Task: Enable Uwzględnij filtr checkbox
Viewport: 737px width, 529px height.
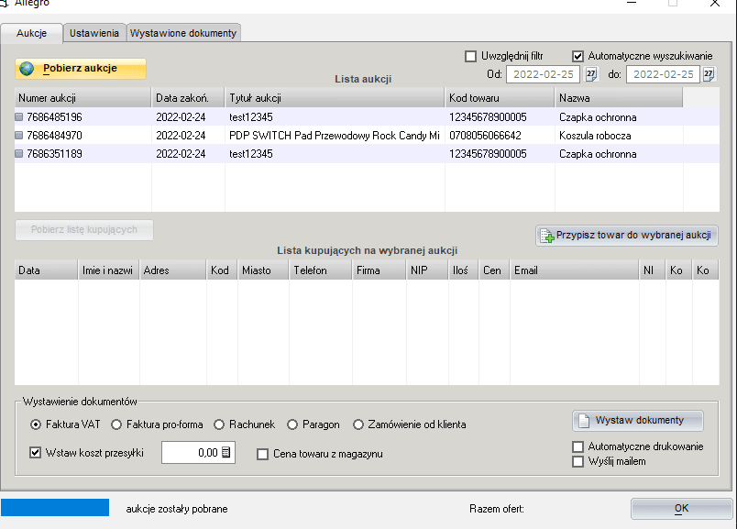Action: 471,56
